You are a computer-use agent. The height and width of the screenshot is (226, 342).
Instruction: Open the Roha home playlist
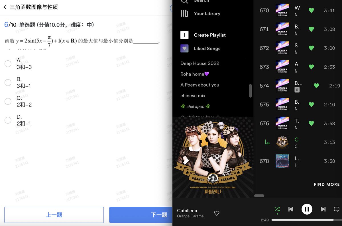pyautogui.click(x=195, y=74)
